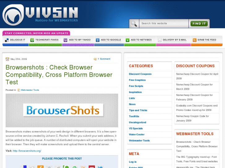225x168 pixels.
Task: Click Log in under Meta
Action: pyautogui.click(x=132, y=162)
